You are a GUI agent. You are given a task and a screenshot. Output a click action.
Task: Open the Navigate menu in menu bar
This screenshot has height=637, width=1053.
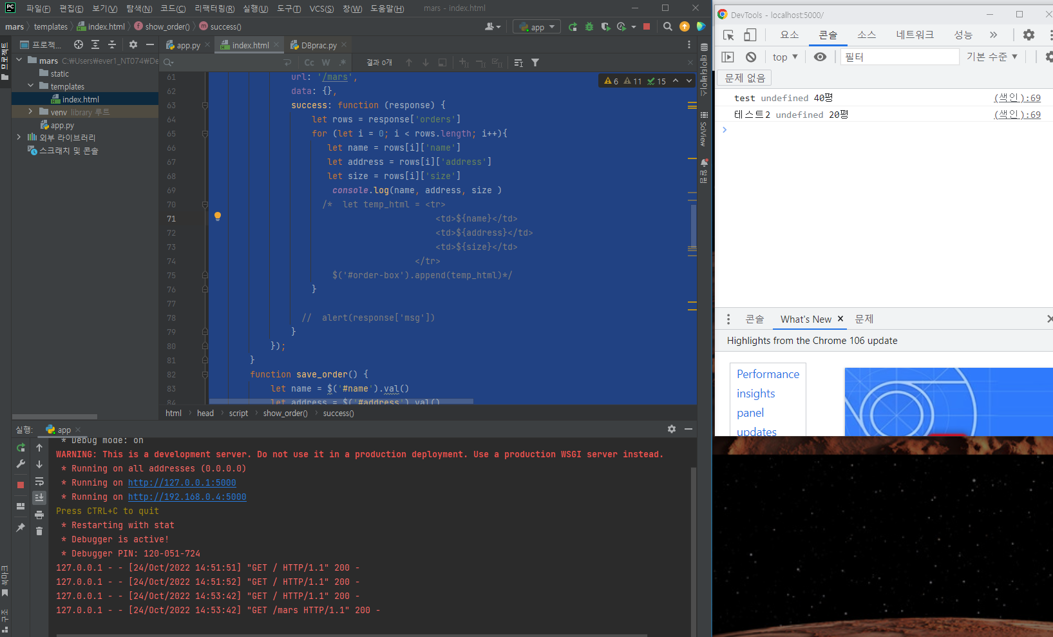(139, 8)
